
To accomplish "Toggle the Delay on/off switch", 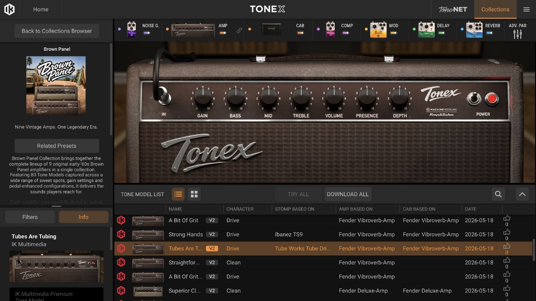I will pos(441,33).
